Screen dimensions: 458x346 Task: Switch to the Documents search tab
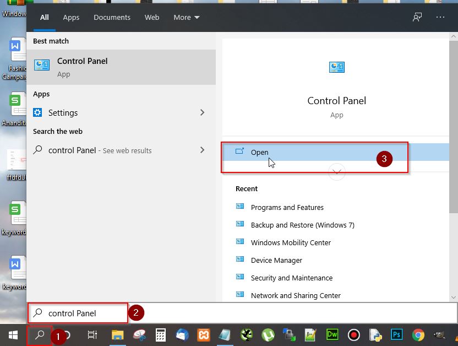pos(112,18)
